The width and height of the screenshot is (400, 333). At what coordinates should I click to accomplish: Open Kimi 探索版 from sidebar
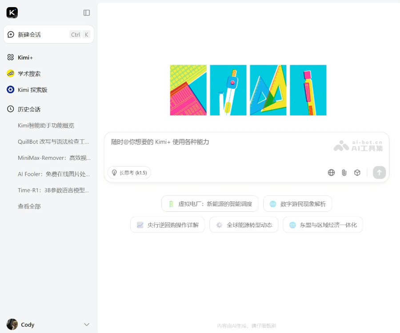click(x=11, y=90)
